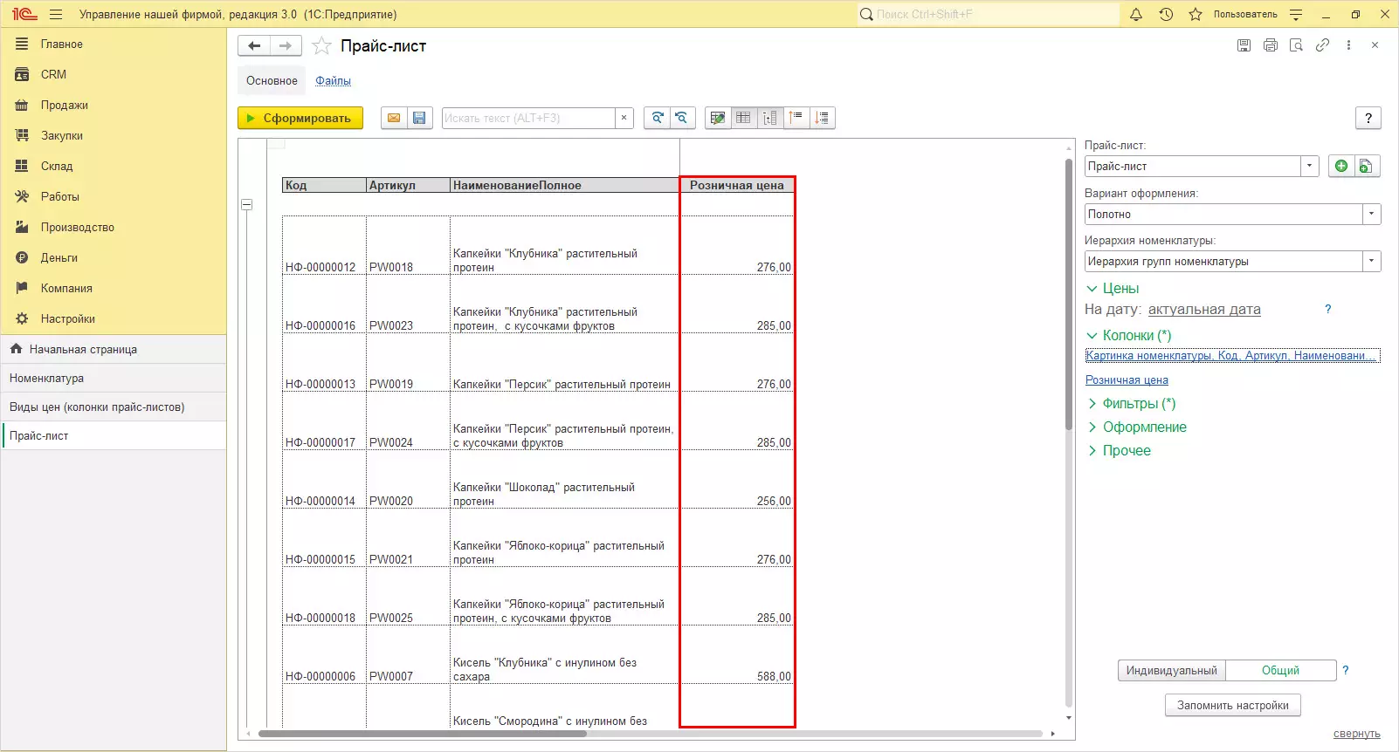
Task: Open the Розничная цена settings link
Action: coord(1127,379)
